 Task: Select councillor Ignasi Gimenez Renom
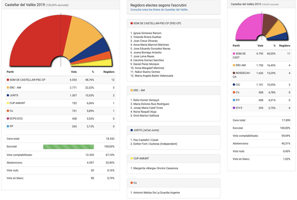147,33
